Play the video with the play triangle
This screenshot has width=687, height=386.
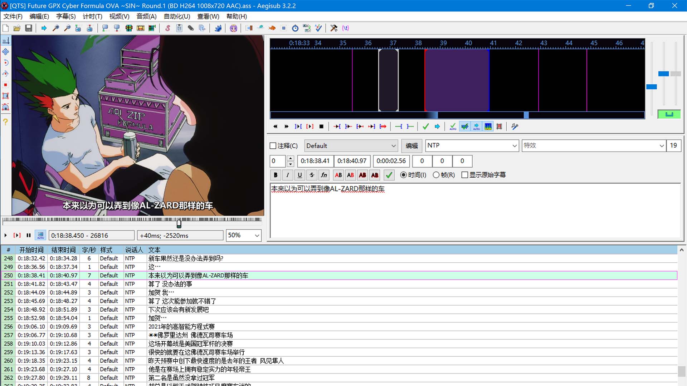(6, 235)
